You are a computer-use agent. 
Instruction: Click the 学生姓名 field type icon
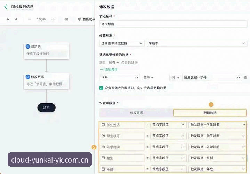click(x=103, y=125)
